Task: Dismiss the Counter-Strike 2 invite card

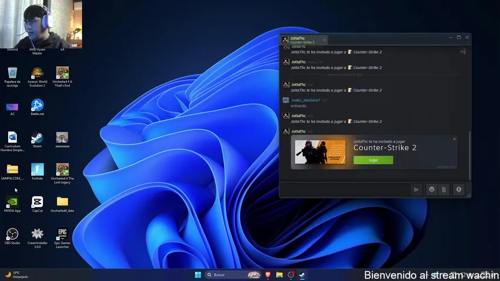Action: click(454, 139)
